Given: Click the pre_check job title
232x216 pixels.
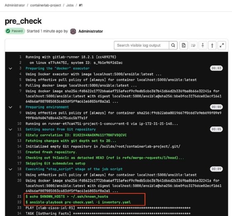Looking at the screenshot, I should click(x=23, y=21).
